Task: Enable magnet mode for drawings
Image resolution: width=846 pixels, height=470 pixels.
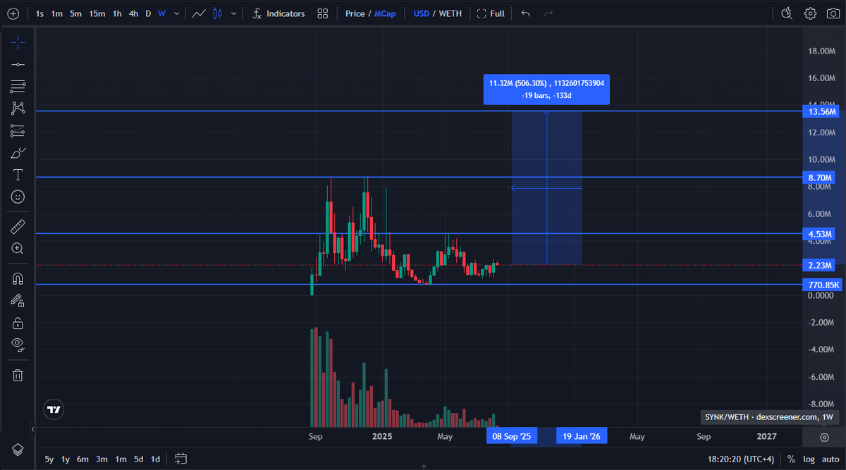Action: pos(18,278)
